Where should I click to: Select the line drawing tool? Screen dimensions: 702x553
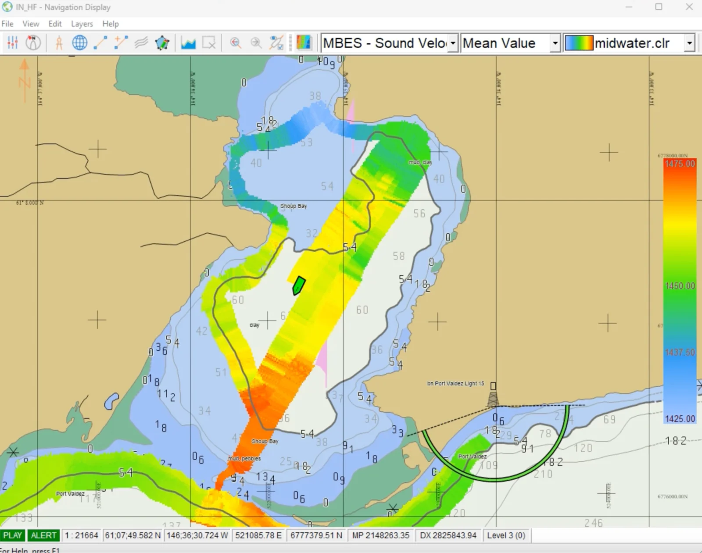(x=100, y=43)
